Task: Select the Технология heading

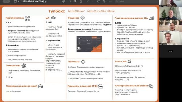Action: 13,65
